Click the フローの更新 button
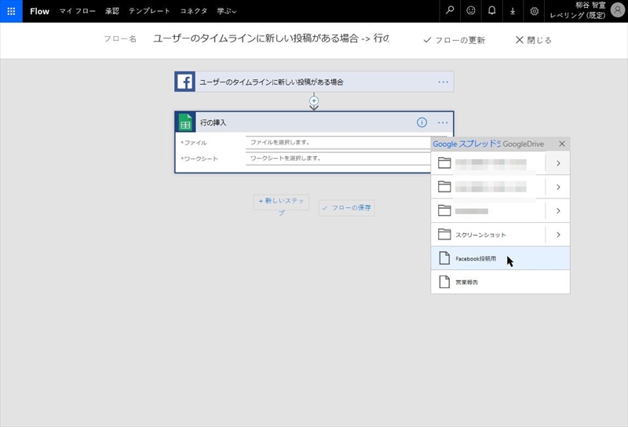This screenshot has width=628, height=427. click(454, 40)
